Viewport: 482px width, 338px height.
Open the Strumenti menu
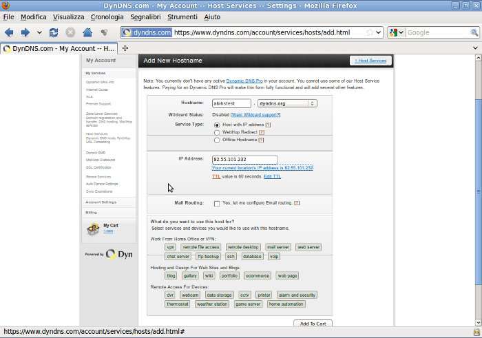(182, 17)
